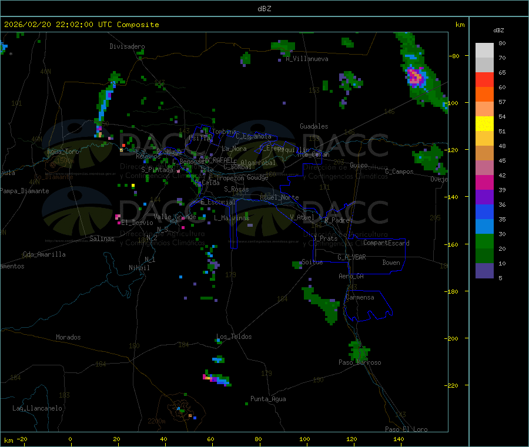Click the L_Malvinas label

coord(232,218)
